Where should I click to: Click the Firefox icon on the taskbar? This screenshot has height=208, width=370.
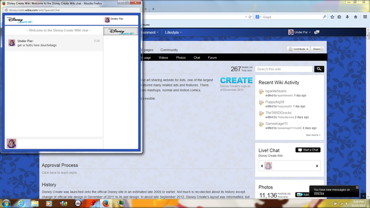106,203
